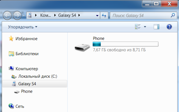
Task: Select Компьютер in navigation pane
Action: [x=27, y=69]
